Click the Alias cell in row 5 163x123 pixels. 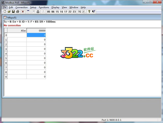17,58
